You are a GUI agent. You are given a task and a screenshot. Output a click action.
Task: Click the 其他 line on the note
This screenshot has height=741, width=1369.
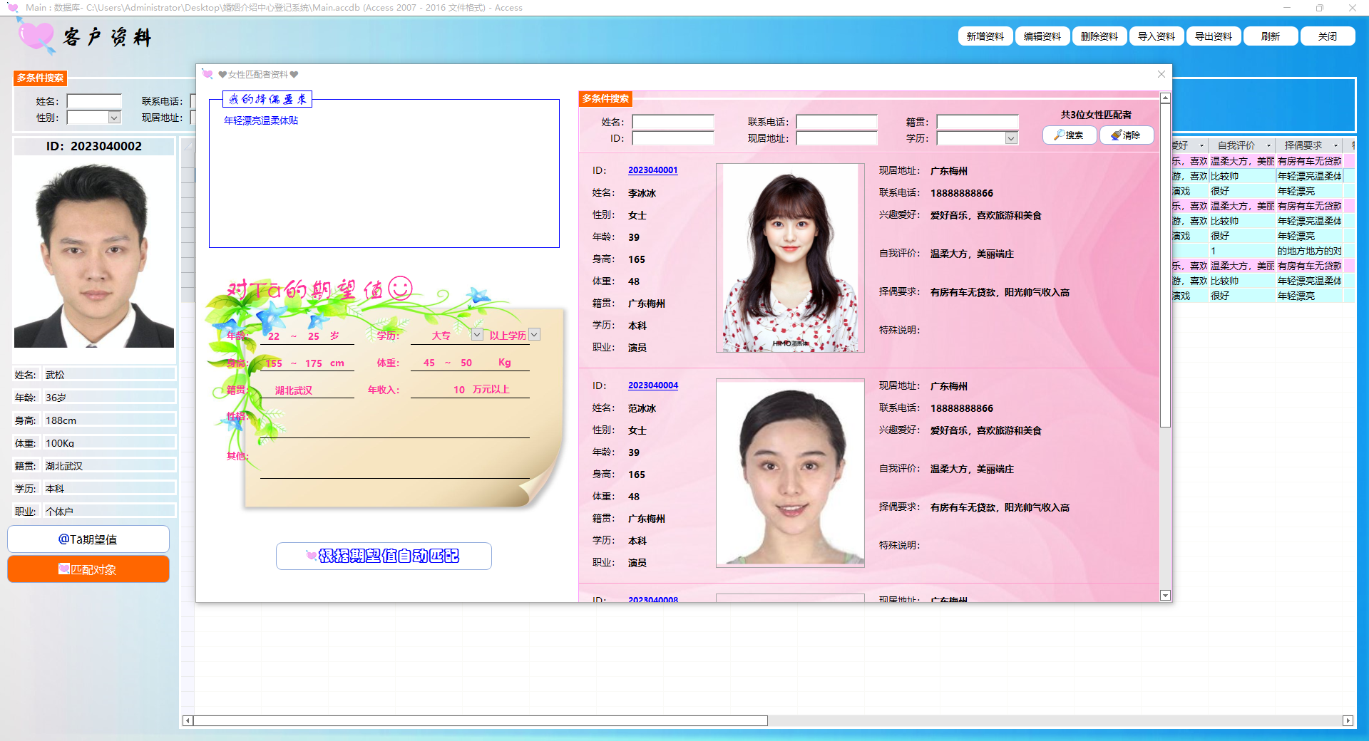395,466
